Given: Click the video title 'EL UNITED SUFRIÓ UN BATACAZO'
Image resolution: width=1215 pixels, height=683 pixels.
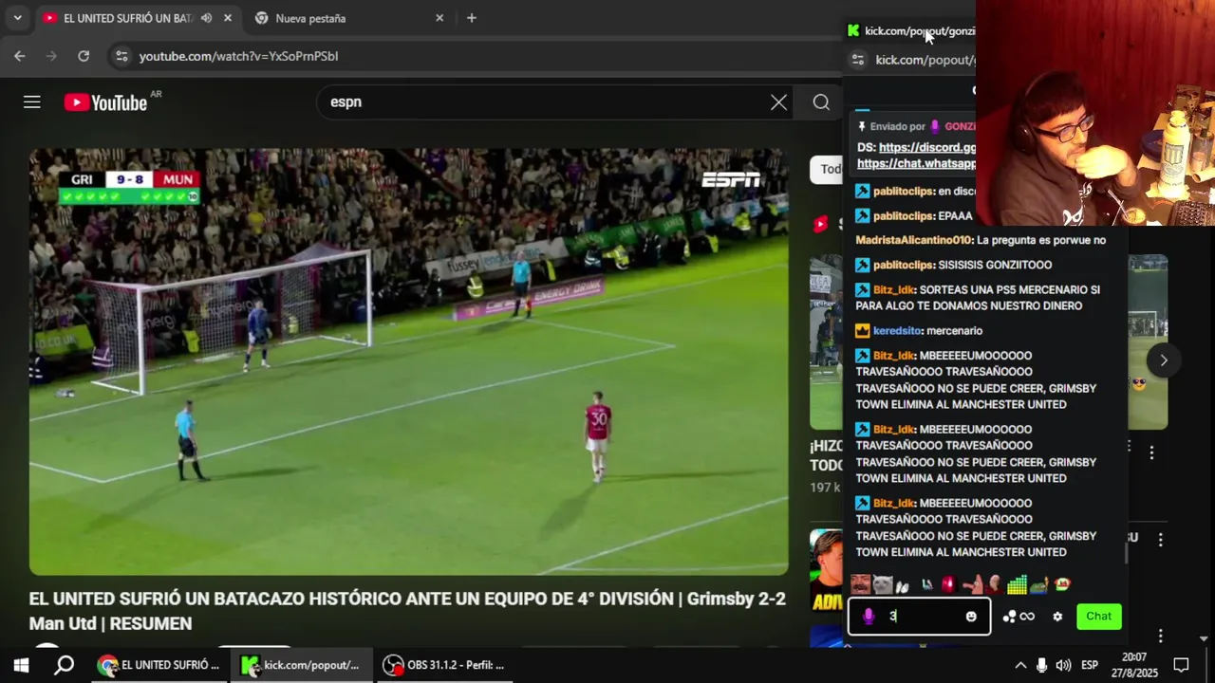Looking at the screenshot, I should (x=407, y=611).
